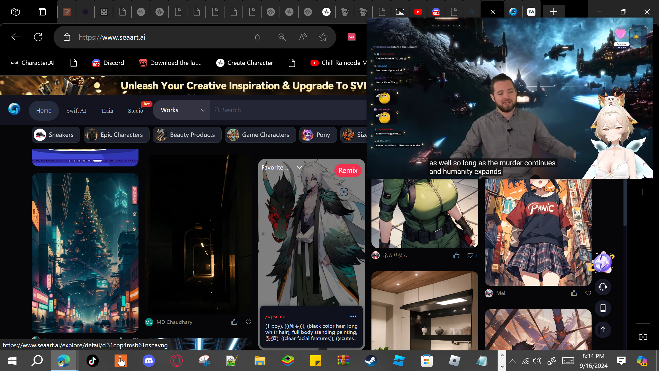Open the Create Character bookmark

pyautogui.click(x=245, y=63)
